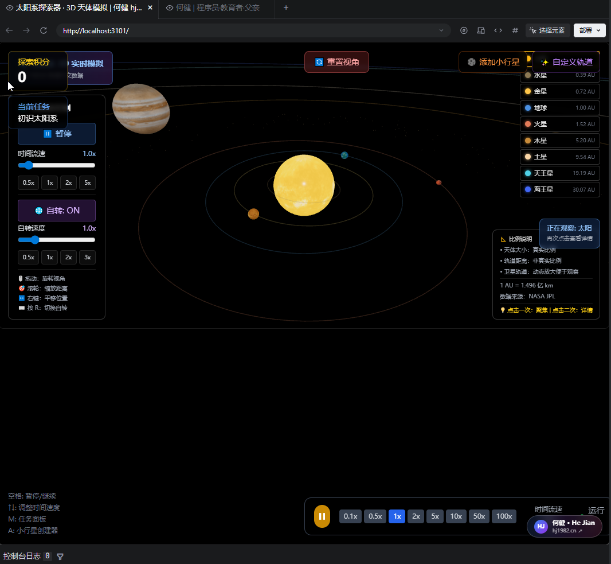Click the 添加小行星 add asteroid button
This screenshot has width=611, height=564.
coord(492,62)
